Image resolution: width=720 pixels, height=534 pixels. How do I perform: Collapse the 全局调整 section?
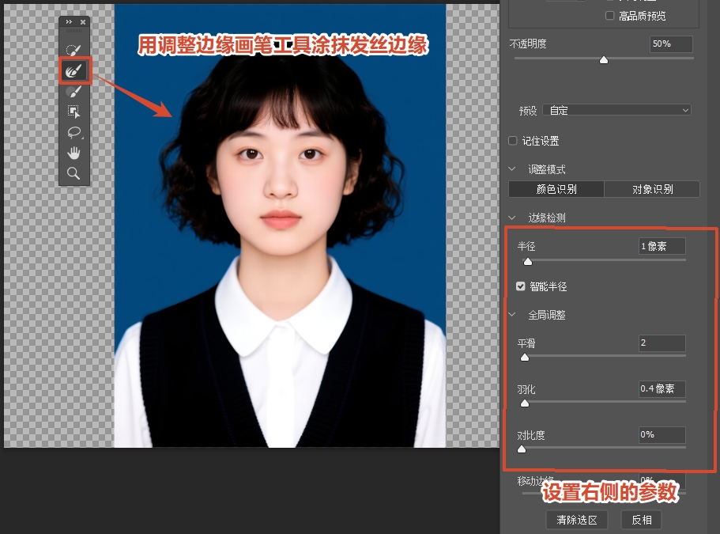click(x=511, y=315)
